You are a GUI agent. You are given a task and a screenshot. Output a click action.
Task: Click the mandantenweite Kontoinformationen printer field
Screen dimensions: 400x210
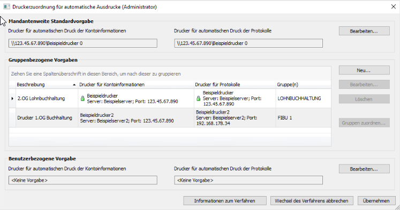[83, 43]
